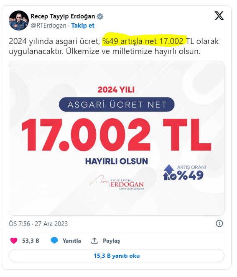Click the Recep Tayyip Erdoğan display name
The height and width of the screenshot is (277, 237).
[x=63, y=16]
